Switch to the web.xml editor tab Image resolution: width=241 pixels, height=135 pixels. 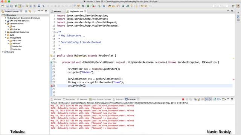point(58,11)
